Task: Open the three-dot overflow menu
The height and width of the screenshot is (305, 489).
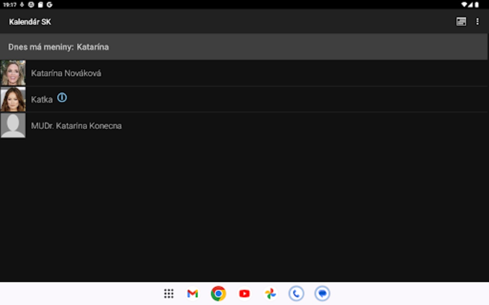Action: point(477,22)
